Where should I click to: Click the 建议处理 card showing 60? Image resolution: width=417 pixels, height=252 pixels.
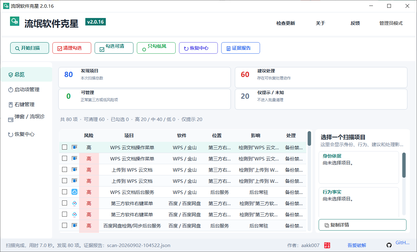pos(321,77)
